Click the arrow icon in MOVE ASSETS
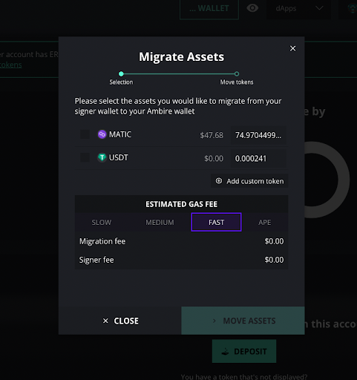 click(214, 321)
